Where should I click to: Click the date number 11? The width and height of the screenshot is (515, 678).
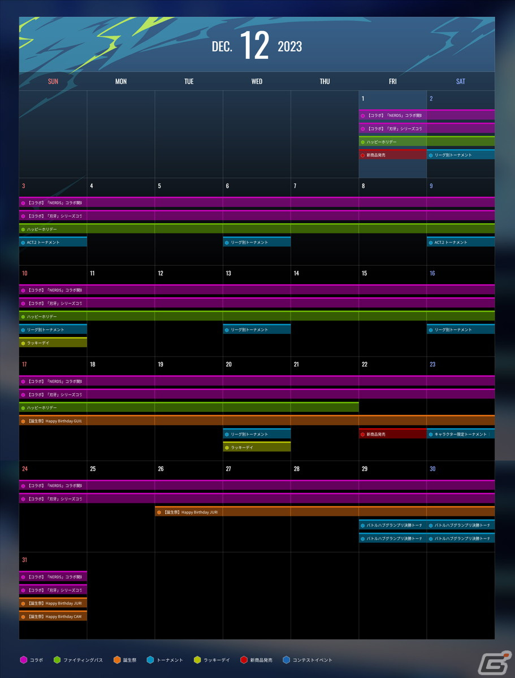(92, 273)
